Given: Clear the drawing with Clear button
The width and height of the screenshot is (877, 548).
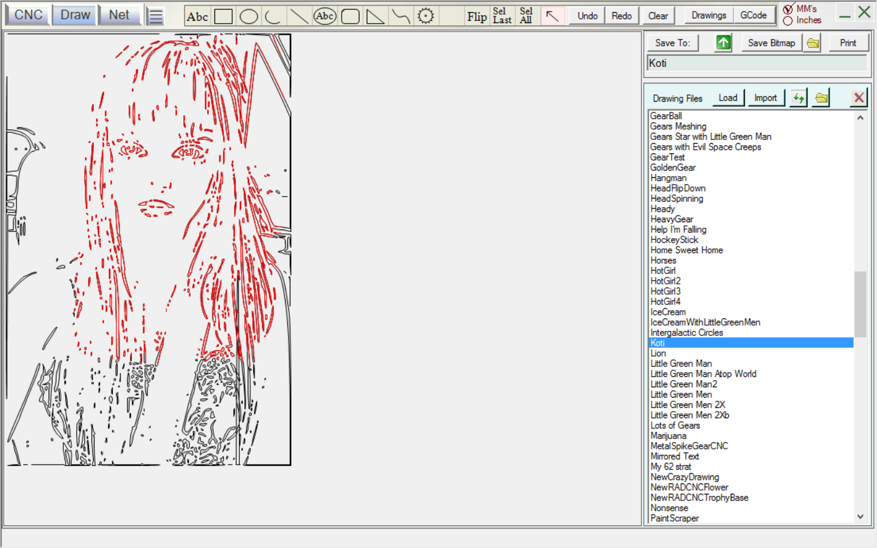Looking at the screenshot, I should (x=658, y=16).
